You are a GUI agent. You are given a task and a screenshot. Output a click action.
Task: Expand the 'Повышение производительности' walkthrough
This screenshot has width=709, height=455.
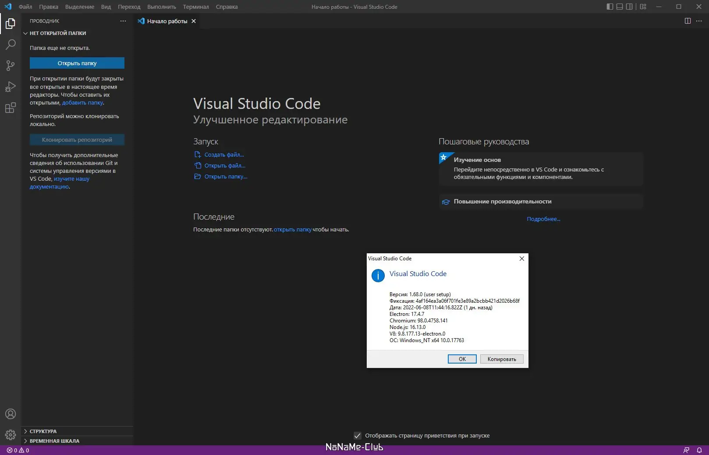point(541,202)
